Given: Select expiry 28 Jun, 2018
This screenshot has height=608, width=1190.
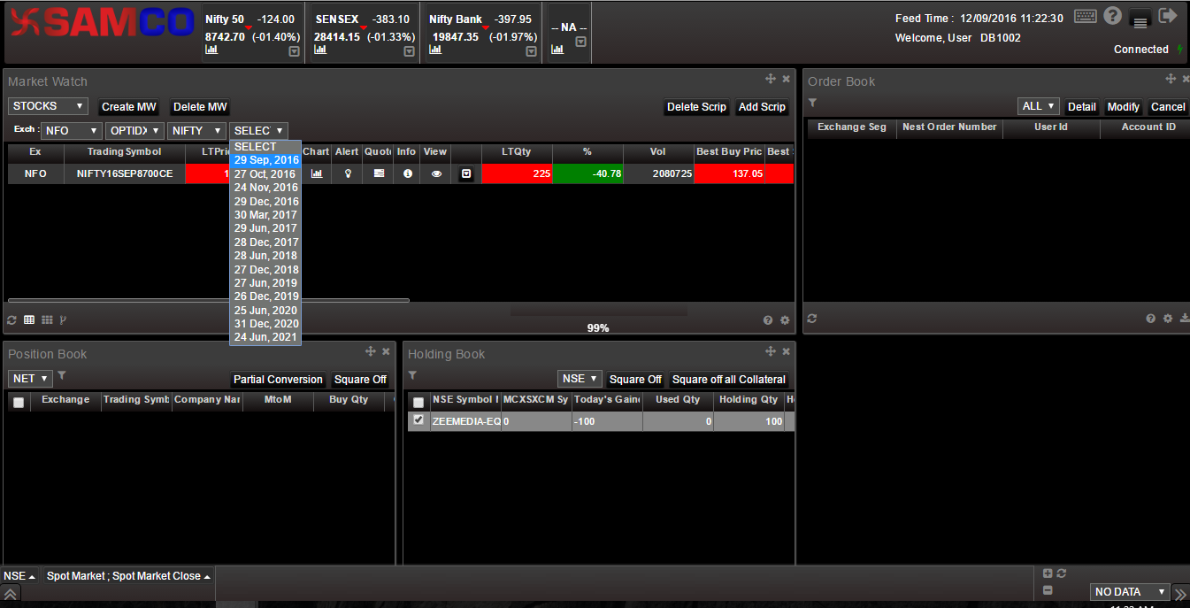Looking at the screenshot, I should (x=265, y=256).
